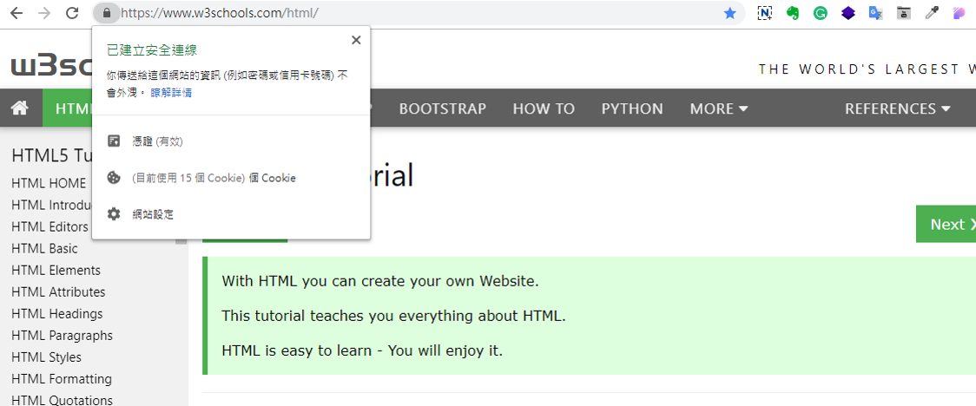Click the w3schools logo
The image size is (976, 406).
tap(51, 66)
